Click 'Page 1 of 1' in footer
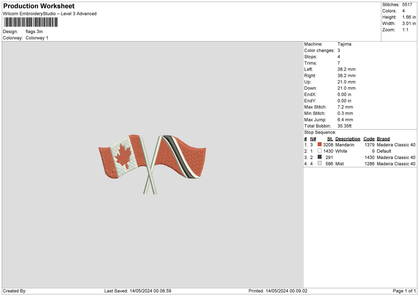Viewport: 419px width, 296px height. [x=404, y=291]
